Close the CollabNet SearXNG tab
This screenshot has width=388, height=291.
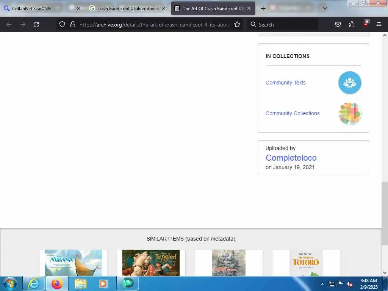click(x=78, y=8)
